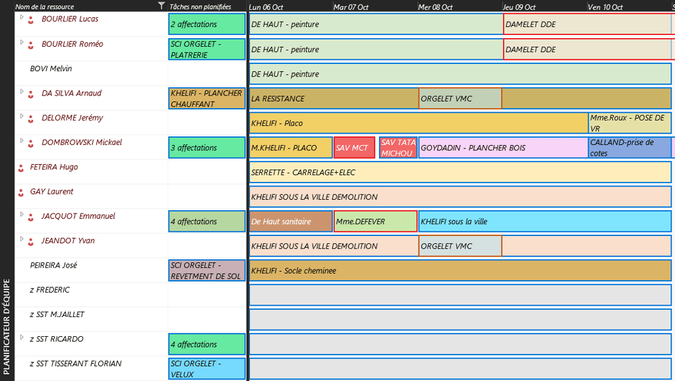675x381 pixels.
Task: Select the SERRETTE - CARRELAGE+ELEC task bar
Action: coord(460,172)
